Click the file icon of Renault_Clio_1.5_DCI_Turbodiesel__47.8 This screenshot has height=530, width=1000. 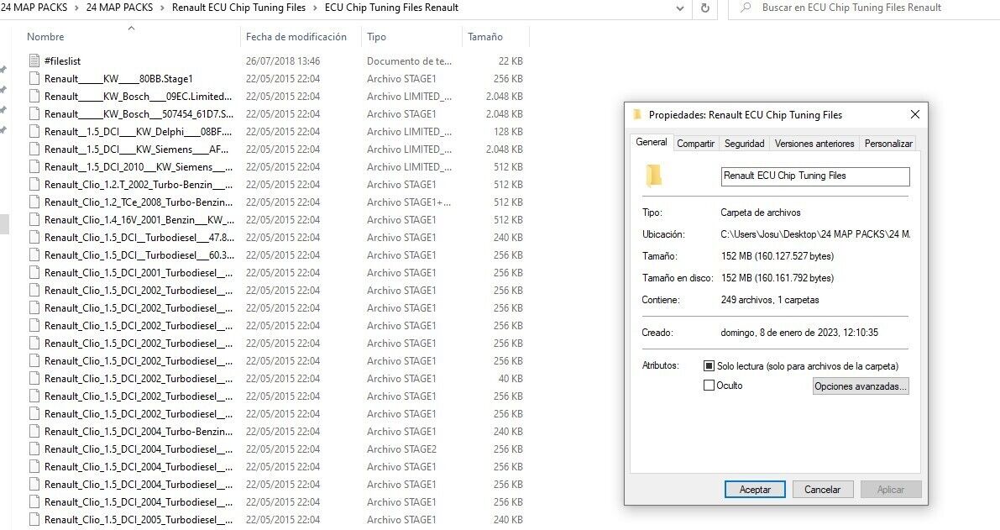[x=34, y=237]
